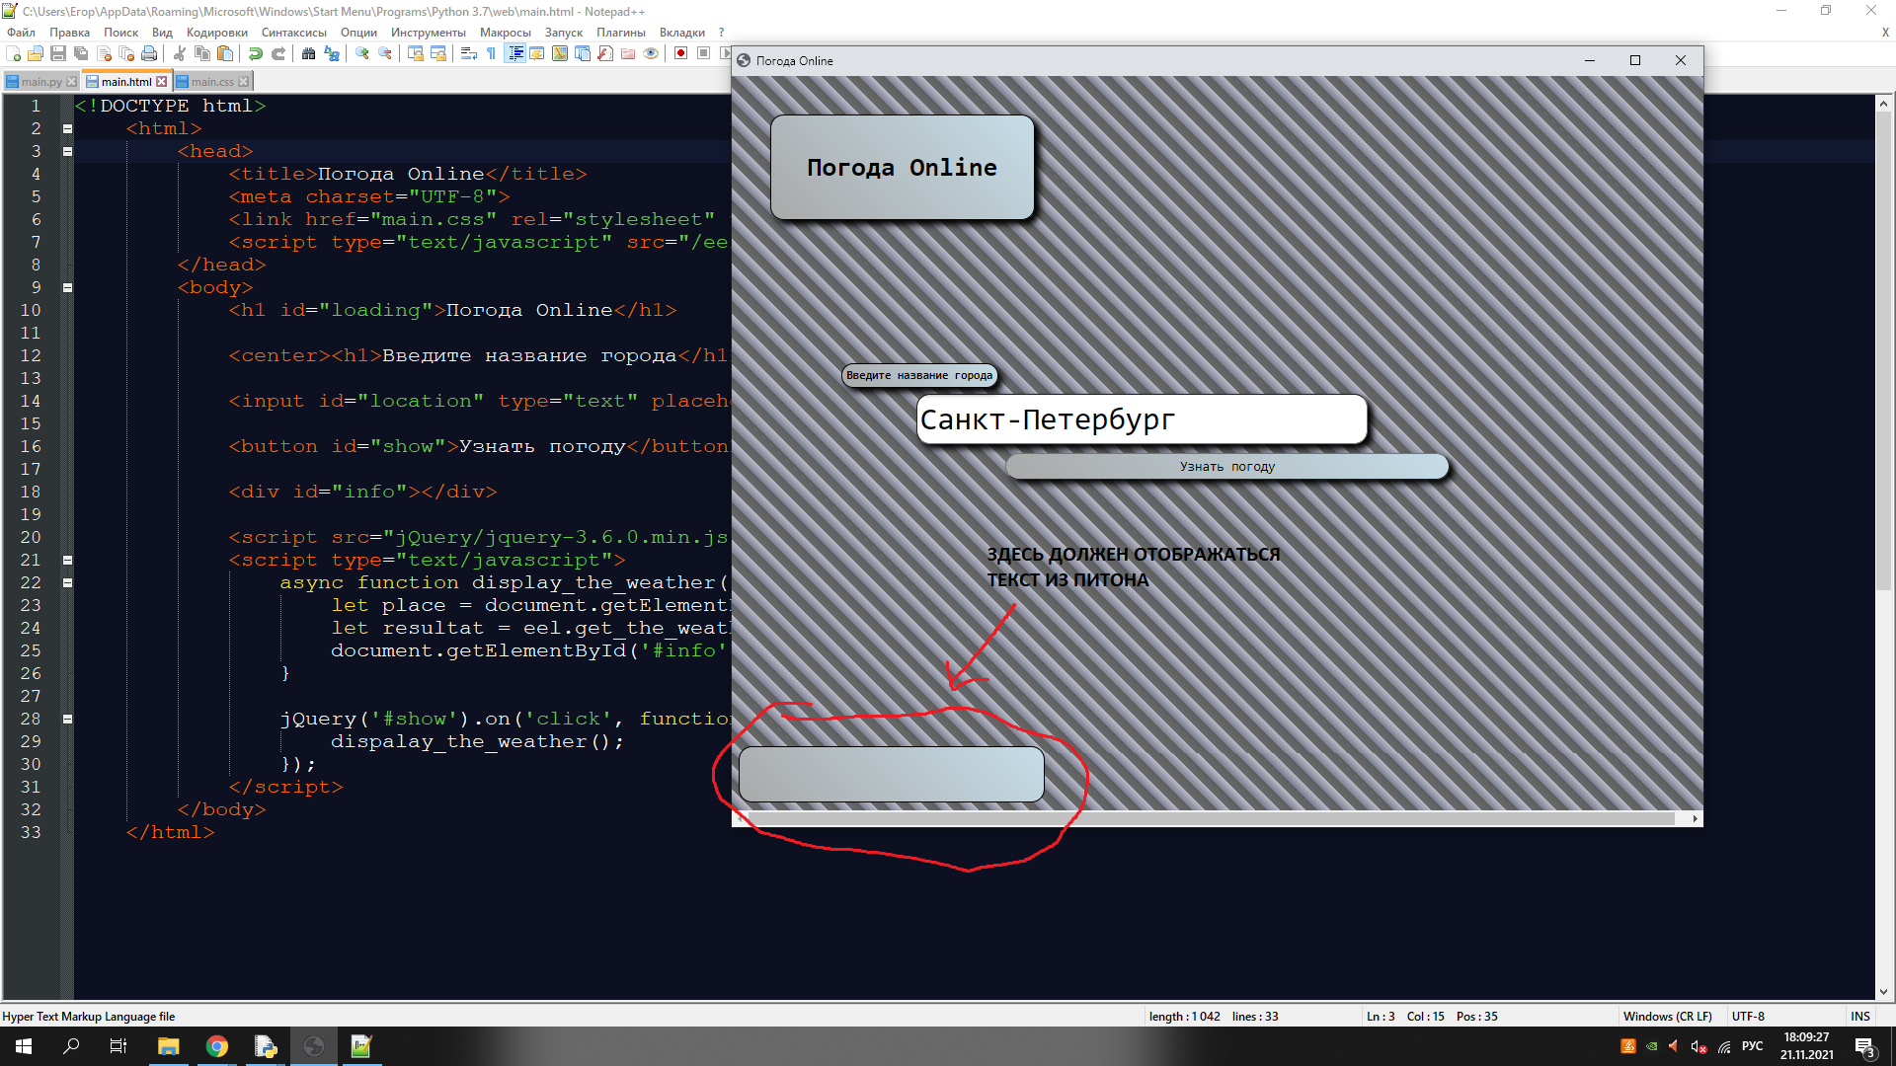This screenshot has width=1896, height=1066.
Task: Open the Запуск menu
Action: (x=563, y=33)
